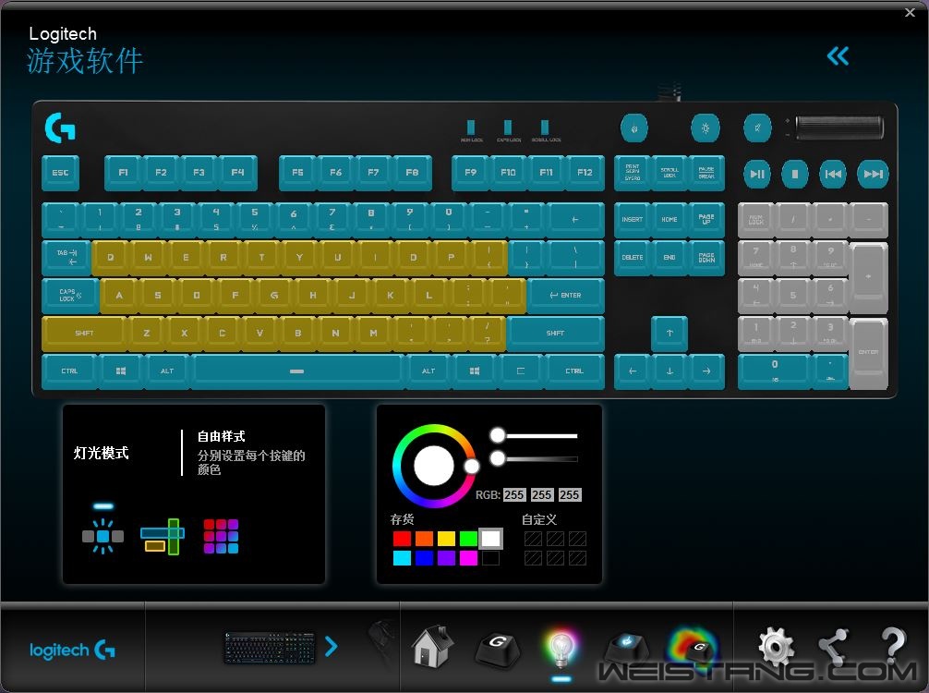Select the Delete key
This screenshot has height=693, width=929.
[x=633, y=257]
